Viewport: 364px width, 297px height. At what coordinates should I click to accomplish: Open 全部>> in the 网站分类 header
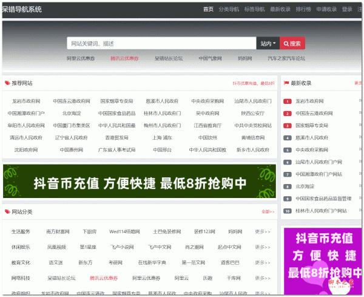(268, 212)
